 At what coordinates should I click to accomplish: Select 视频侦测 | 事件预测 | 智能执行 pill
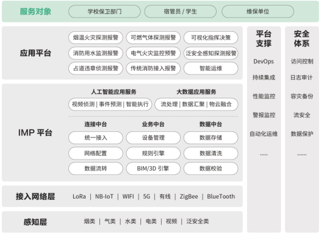tap(110, 104)
